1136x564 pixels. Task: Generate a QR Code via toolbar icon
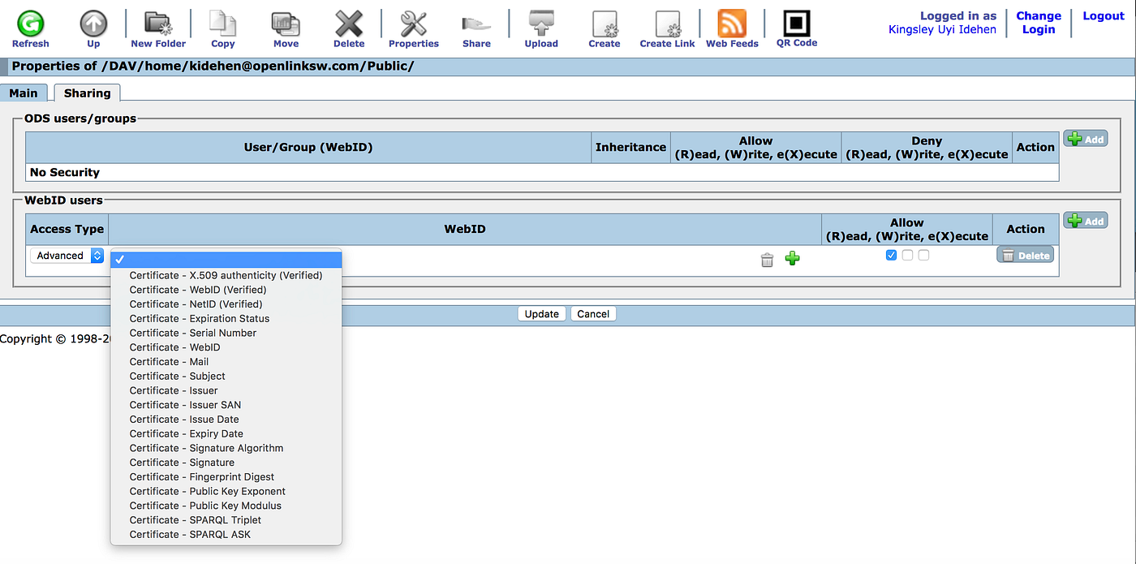coord(796,22)
